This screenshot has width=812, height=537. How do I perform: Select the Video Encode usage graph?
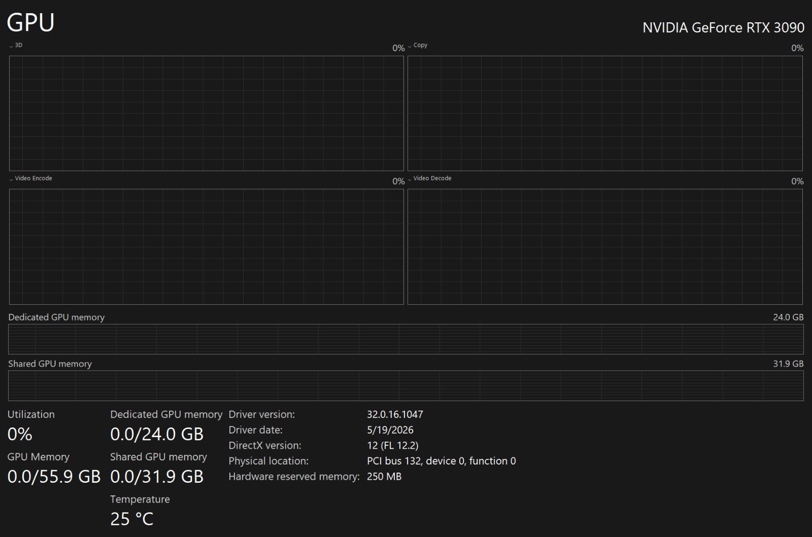pos(206,246)
